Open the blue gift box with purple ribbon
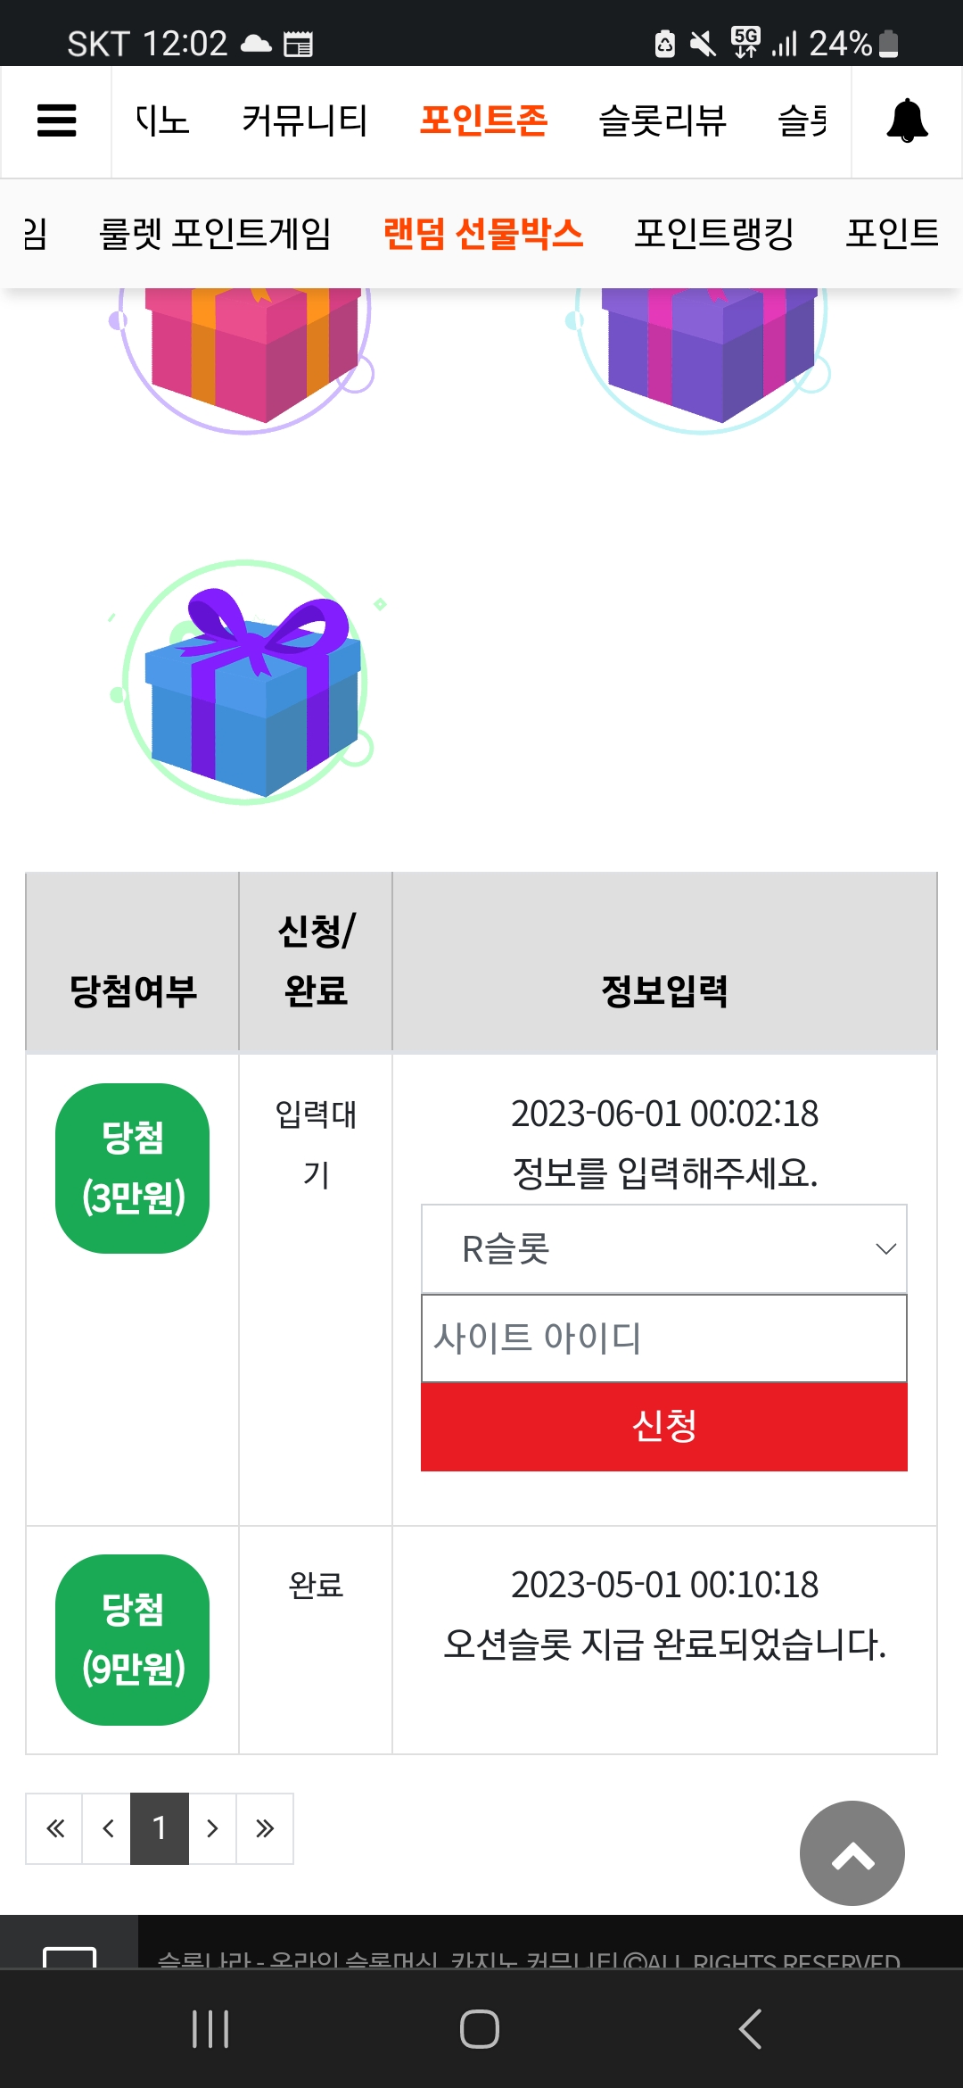963x2088 pixels. point(245,683)
